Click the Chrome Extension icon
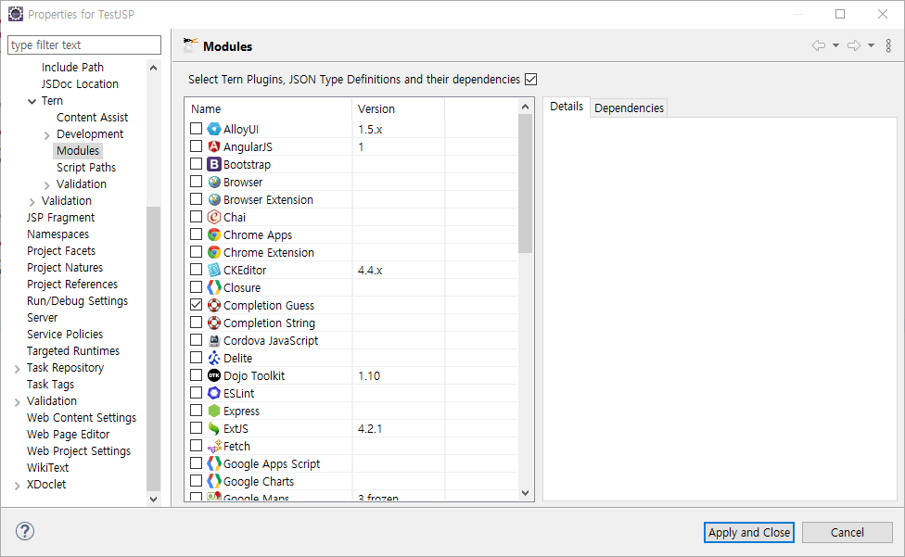This screenshot has width=905, height=557. 214,253
